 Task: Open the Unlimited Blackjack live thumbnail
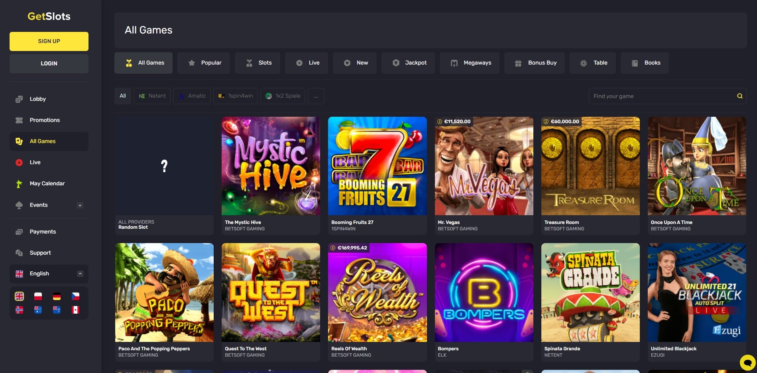pos(697,293)
